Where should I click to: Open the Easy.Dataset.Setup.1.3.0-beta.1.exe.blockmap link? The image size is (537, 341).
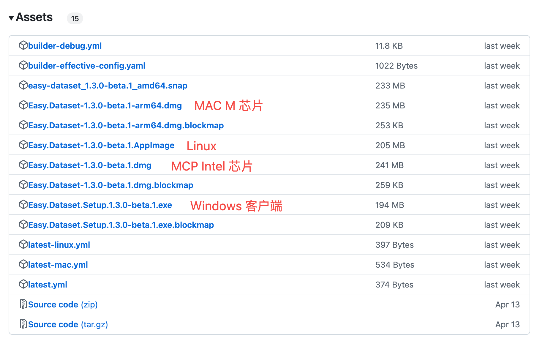pyautogui.click(x=121, y=225)
